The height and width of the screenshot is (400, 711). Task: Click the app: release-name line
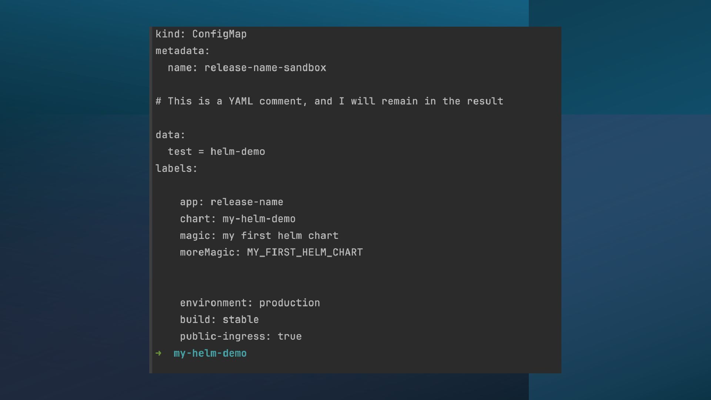click(x=231, y=202)
